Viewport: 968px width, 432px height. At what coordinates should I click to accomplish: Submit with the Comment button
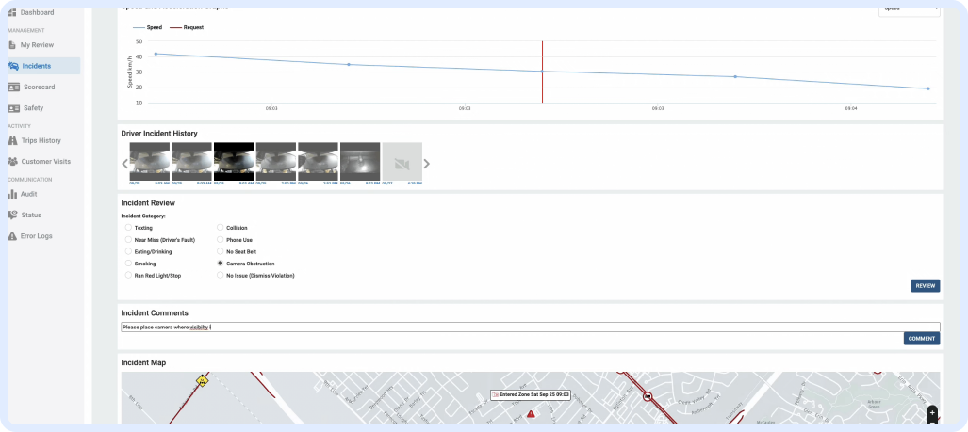[x=921, y=339]
